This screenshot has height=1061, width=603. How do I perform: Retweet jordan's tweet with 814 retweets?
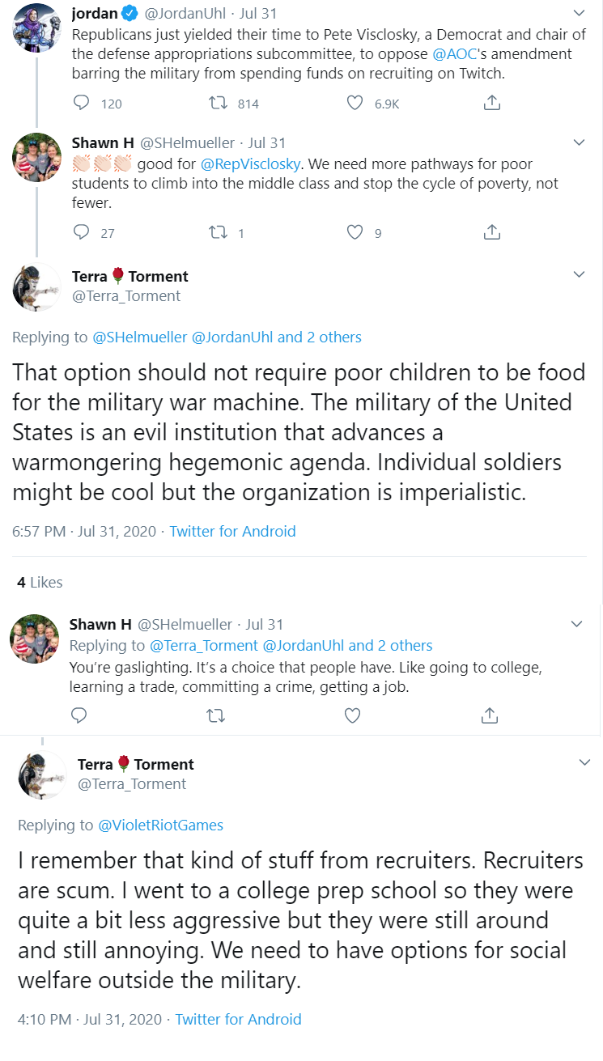click(217, 103)
